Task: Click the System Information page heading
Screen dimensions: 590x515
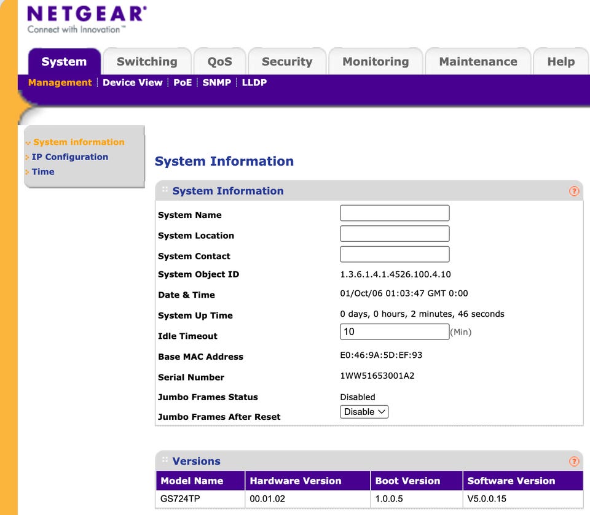Action: point(224,161)
